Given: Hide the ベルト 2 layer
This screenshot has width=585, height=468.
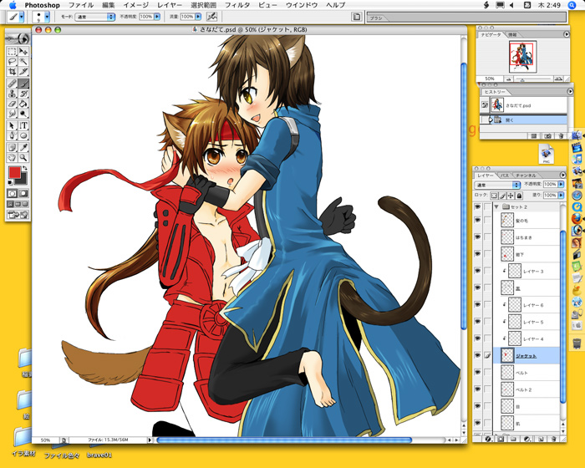Looking at the screenshot, I should pos(477,389).
